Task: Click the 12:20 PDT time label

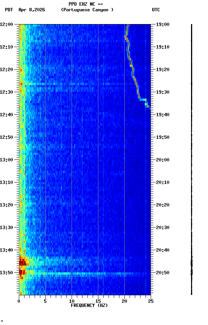Action: pos(6,70)
